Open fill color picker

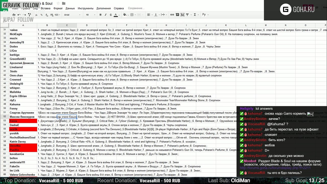[125, 15]
